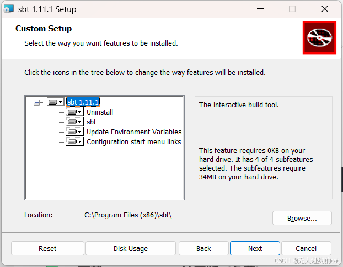Open the sbt 1.11.1 feature install-mode dropdown
Viewport: 343px width, 267px height.
(x=55, y=102)
